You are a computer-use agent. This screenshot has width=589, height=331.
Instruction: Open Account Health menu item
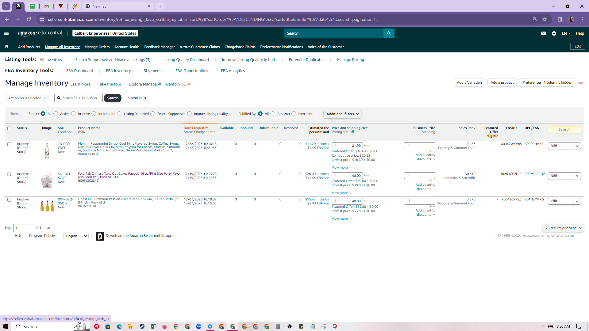click(x=127, y=47)
